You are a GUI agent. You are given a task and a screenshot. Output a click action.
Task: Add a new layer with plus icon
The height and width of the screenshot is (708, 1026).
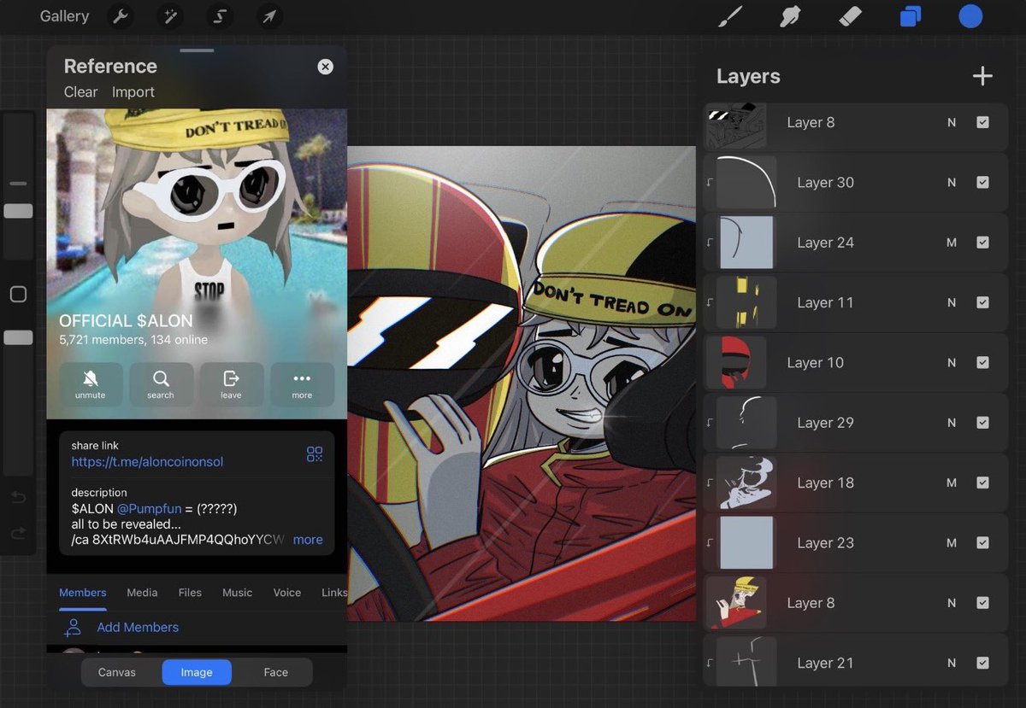coord(982,76)
